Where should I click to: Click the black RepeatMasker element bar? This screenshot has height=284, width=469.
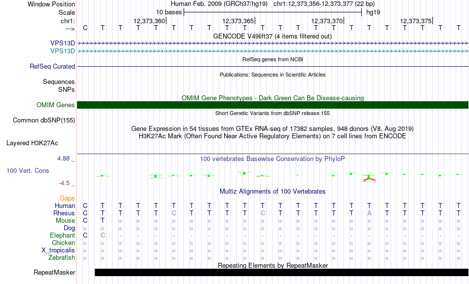click(281, 272)
